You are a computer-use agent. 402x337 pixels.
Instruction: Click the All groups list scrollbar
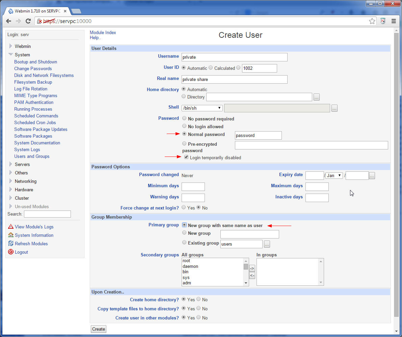tap(246, 272)
